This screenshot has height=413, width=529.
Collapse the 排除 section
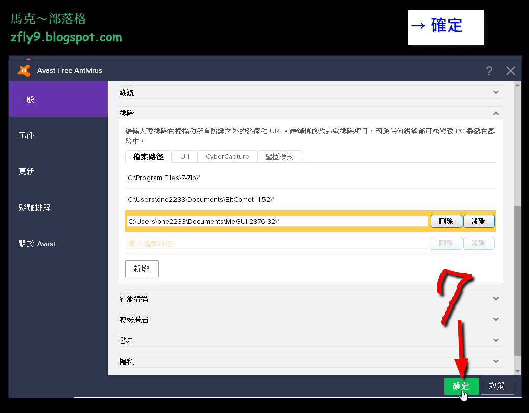coord(311,113)
